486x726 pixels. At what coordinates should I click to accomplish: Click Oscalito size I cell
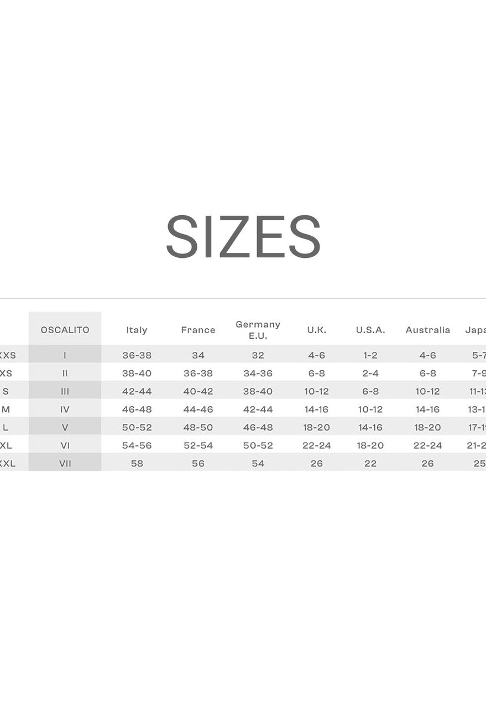click(x=65, y=355)
